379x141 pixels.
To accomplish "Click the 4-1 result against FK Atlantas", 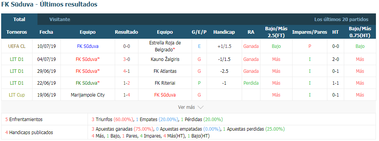I will 127,71.
